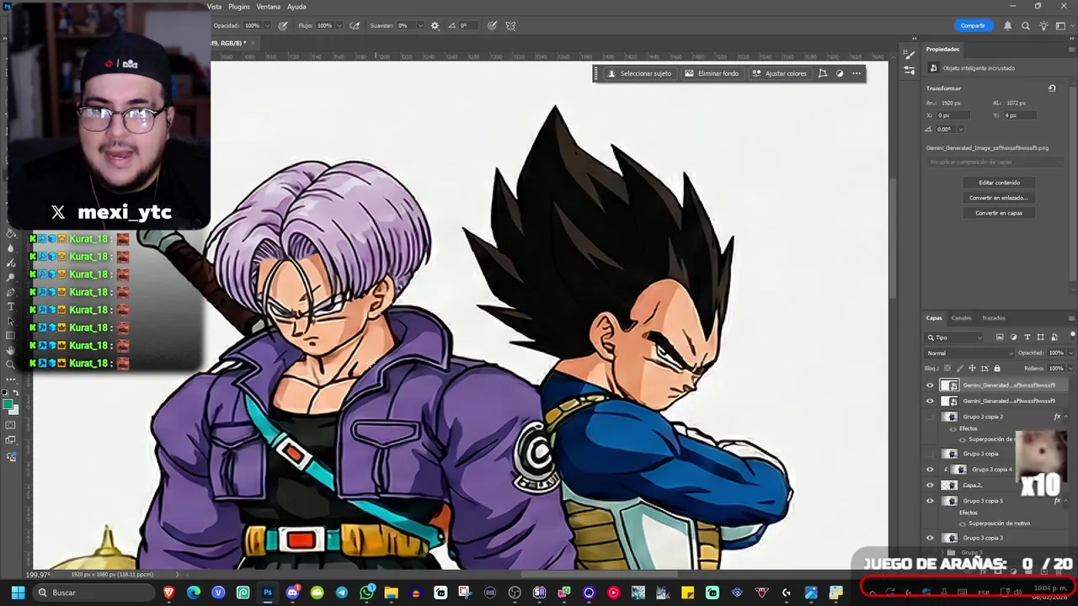The width and height of the screenshot is (1078, 606).
Task: Hide the Capa 2 layer
Action: tap(930, 486)
